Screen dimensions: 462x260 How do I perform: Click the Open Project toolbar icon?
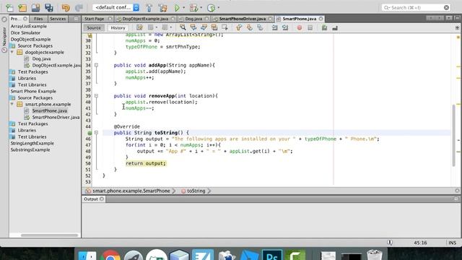(35, 8)
